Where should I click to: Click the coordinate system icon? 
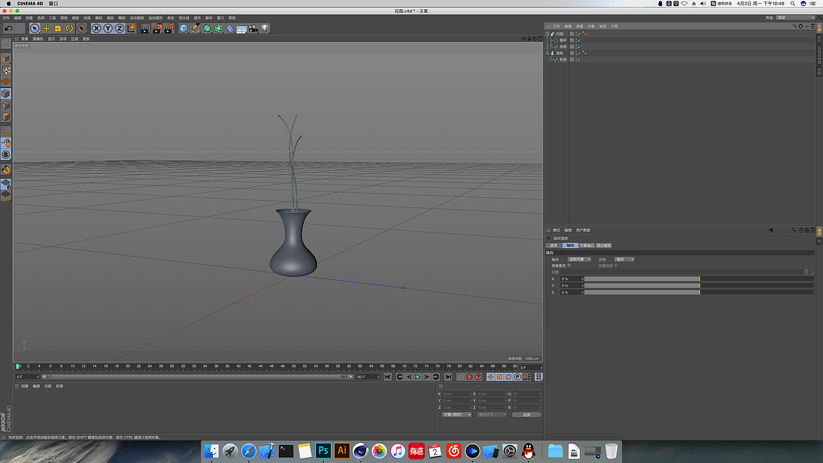pyautogui.click(x=131, y=28)
